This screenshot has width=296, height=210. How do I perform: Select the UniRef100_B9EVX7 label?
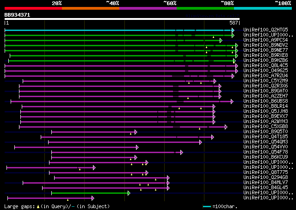click(x=265, y=117)
